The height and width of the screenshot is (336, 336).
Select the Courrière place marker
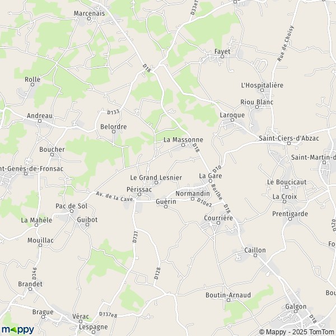point(218,223)
